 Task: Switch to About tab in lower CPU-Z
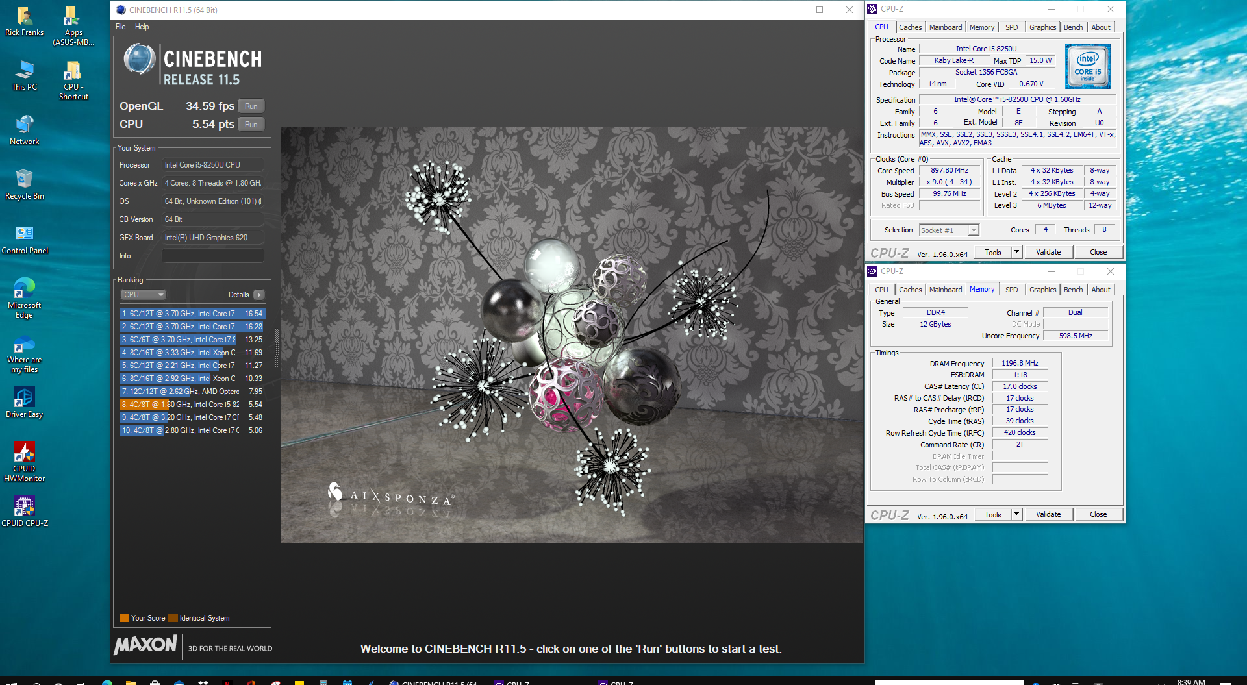[x=1100, y=290]
